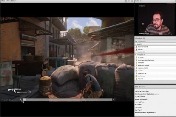Click the presenter's webcam video feed
Viewport: 176px width, 117px height.
[x=155, y=19]
